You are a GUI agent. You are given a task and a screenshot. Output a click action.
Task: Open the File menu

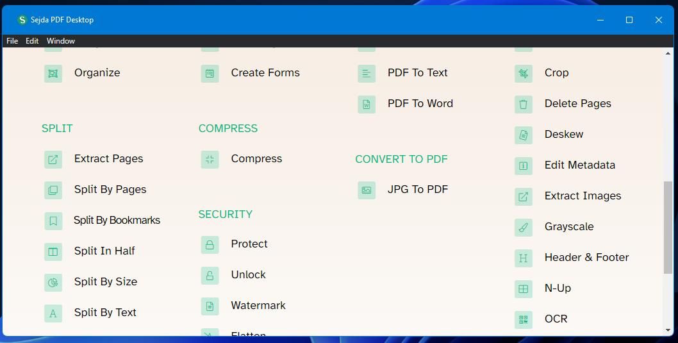click(x=12, y=40)
